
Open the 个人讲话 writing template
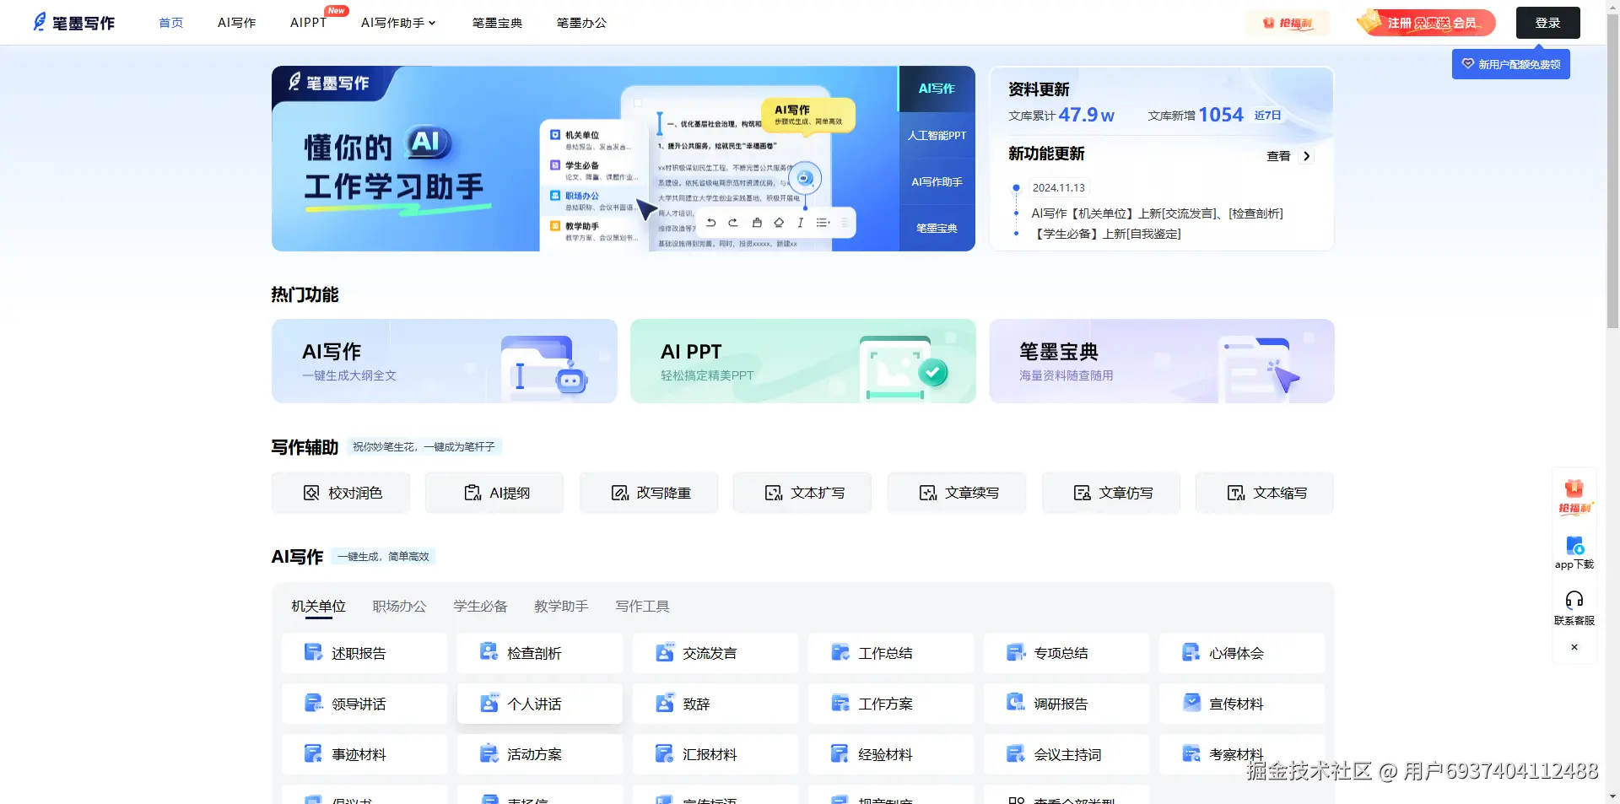coord(539,704)
